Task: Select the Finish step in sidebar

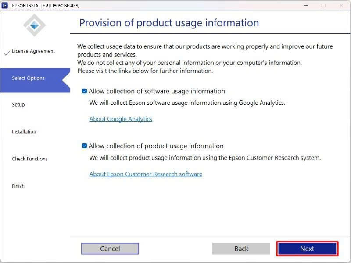Action: point(18,186)
